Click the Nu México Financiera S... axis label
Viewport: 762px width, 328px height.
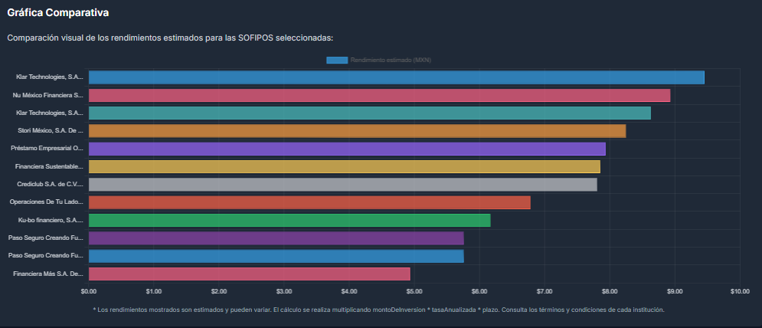coord(48,95)
